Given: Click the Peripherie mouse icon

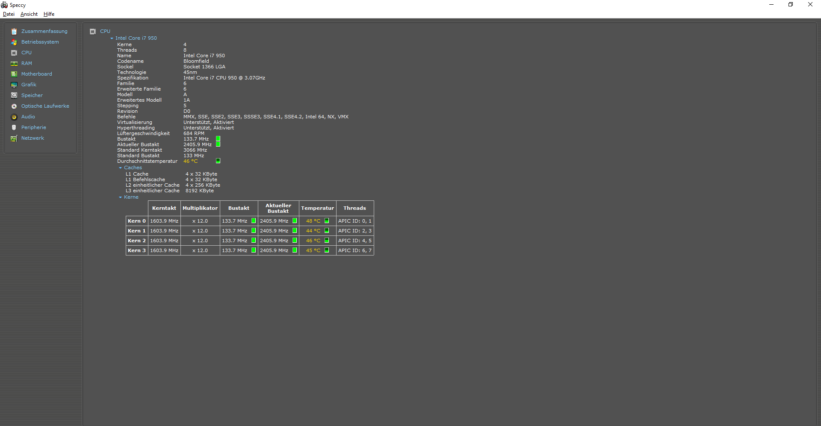Looking at the screenshot, I should [x=14, y=128].
